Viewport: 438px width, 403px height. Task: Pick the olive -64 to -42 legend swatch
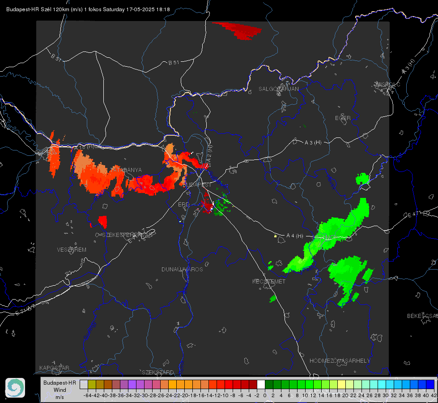click(x=92, y=384)
